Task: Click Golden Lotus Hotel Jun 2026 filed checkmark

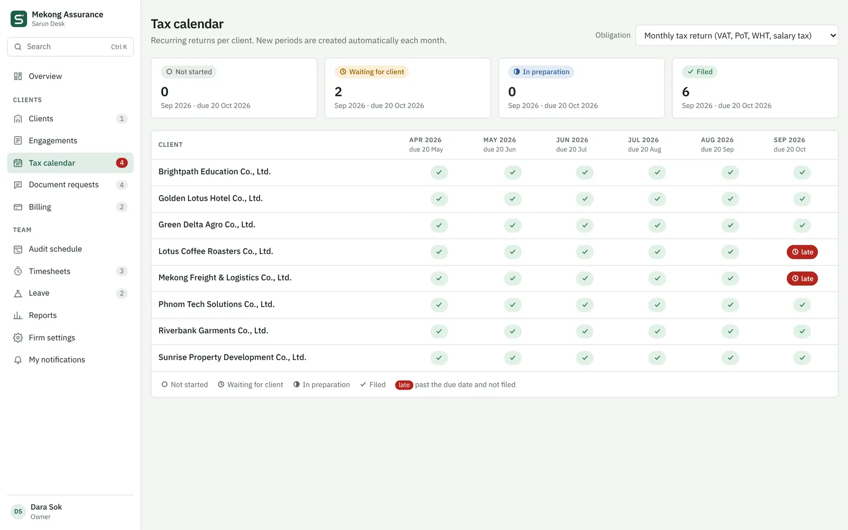Action: (x=585, y=199)
